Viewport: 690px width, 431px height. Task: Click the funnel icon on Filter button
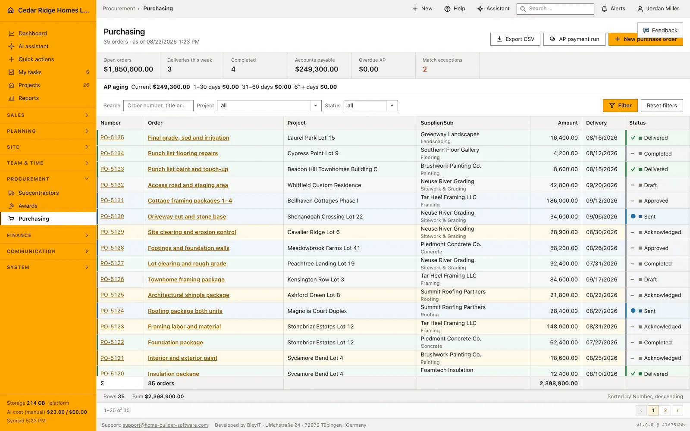pos(612,106)
